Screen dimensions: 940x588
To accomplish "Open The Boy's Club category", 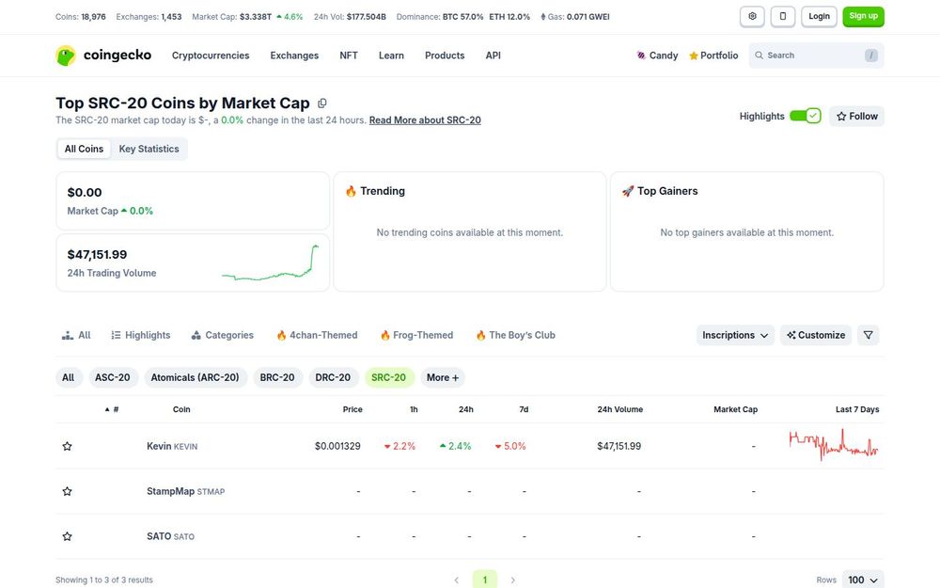I will (x=515, y=335).
